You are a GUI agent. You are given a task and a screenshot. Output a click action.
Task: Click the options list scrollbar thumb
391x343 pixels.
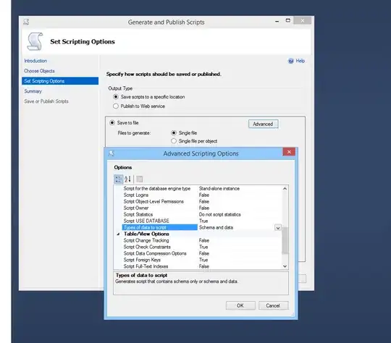[285, 240]
